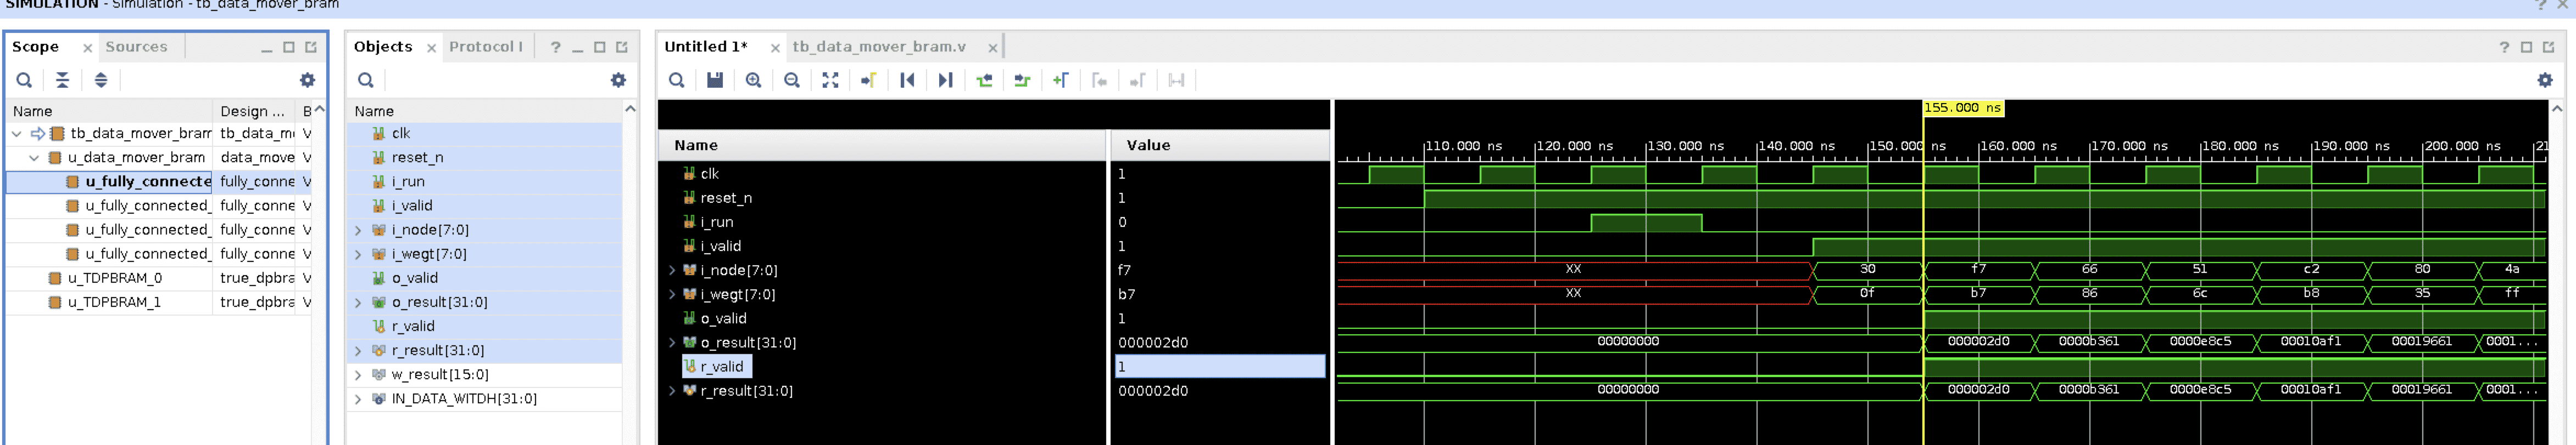Open the tb_data_mover_bram.v tab
Screen dimensions: 2576x445
(x=879, y=47)
